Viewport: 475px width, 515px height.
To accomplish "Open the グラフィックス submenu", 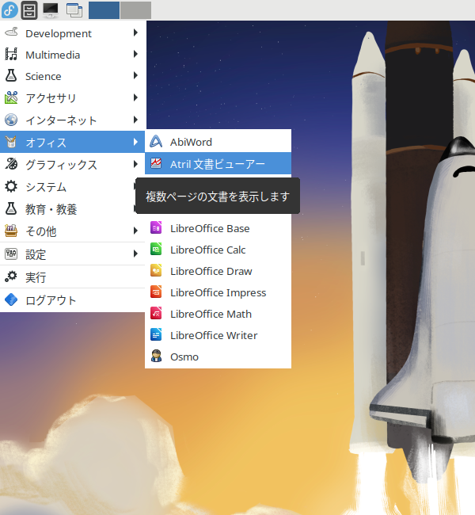I will point(72,164).
